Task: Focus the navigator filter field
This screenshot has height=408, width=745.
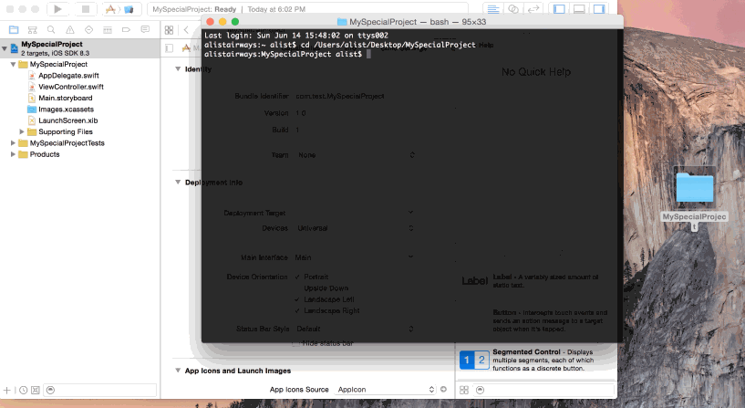Action: click(99, 390)
